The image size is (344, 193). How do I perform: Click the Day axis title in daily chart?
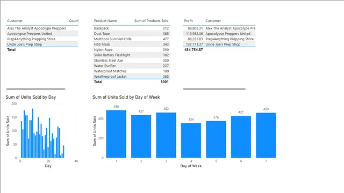[48, 166]
